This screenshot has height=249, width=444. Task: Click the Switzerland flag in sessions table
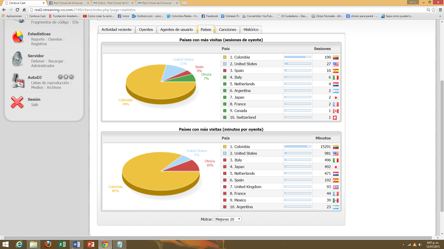tap(335, 118)
